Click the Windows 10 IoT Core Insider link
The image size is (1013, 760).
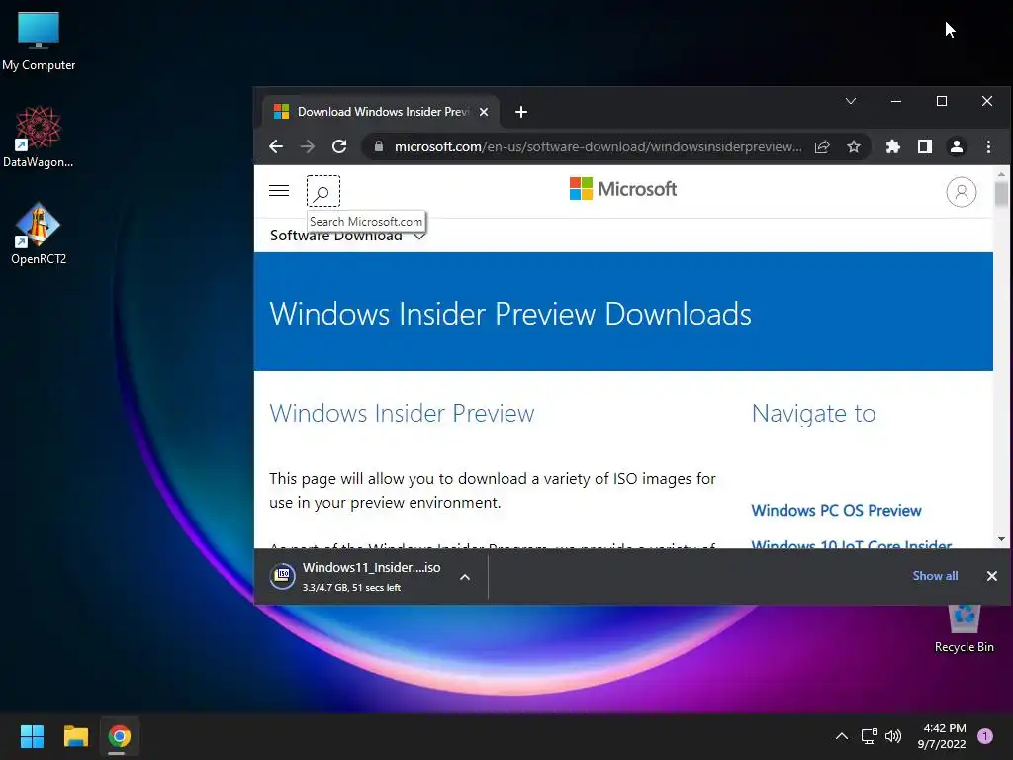point(851,544)
